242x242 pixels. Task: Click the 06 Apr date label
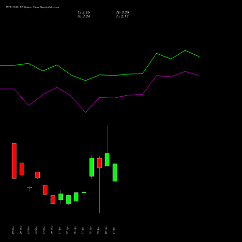click(x=75, y=230)
